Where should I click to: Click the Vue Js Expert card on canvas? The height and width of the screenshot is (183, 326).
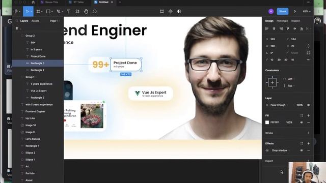pyautogui.click(x=151, y=94)
